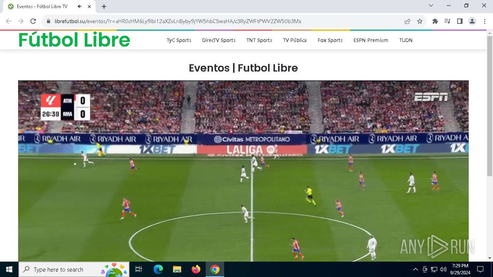Open the notification center icon
493x277 pixels.
click(x=480, y=269)
